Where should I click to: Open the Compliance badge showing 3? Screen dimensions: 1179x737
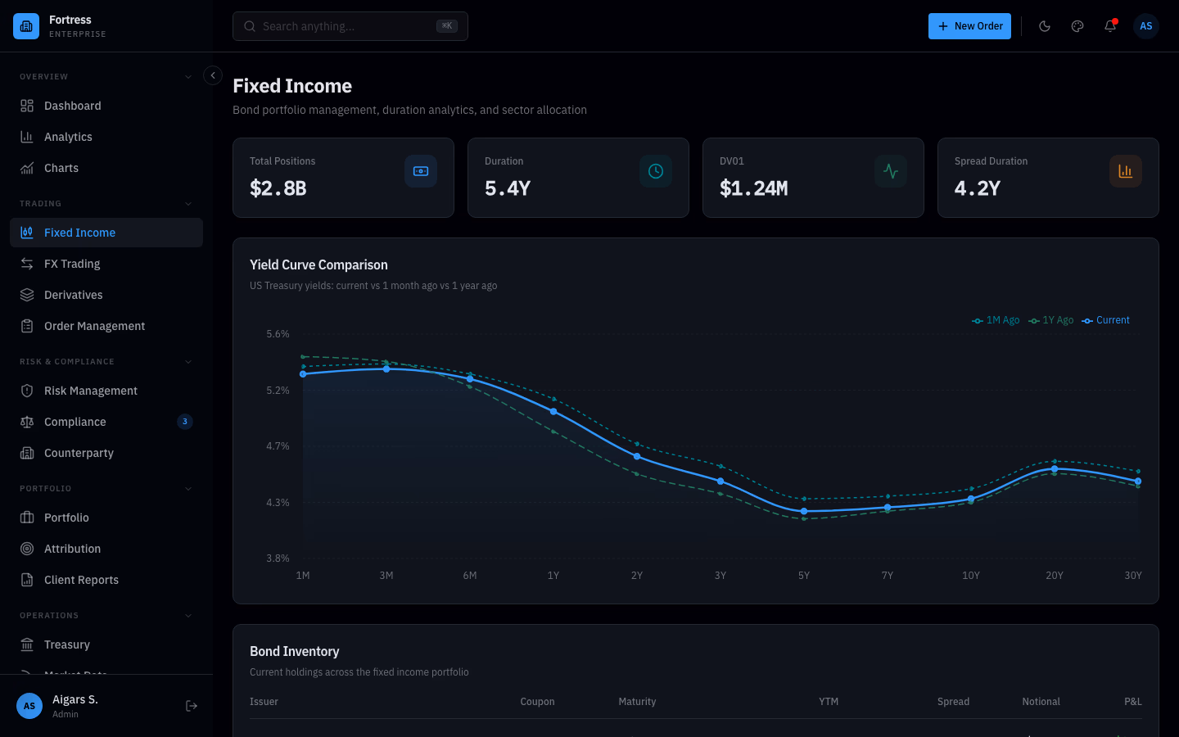pos(185,422)
